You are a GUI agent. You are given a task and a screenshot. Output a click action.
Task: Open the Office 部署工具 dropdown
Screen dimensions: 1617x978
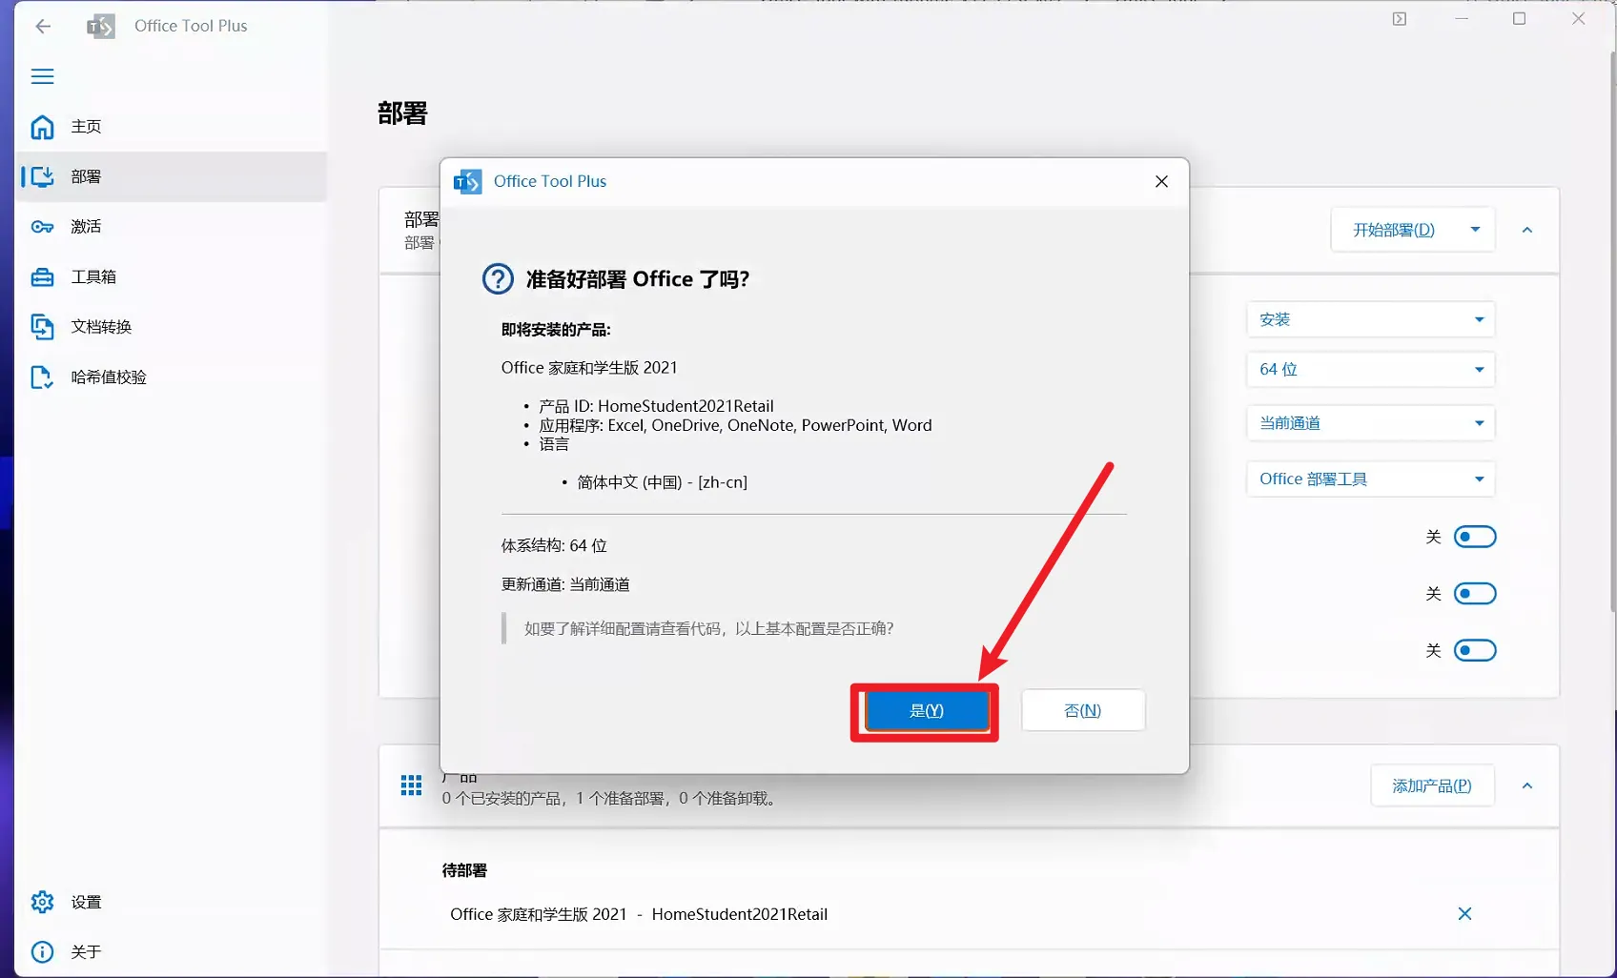tap(1371, 479)
